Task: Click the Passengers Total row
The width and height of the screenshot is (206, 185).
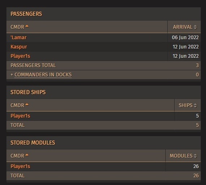Action: [x=103, y=66]
